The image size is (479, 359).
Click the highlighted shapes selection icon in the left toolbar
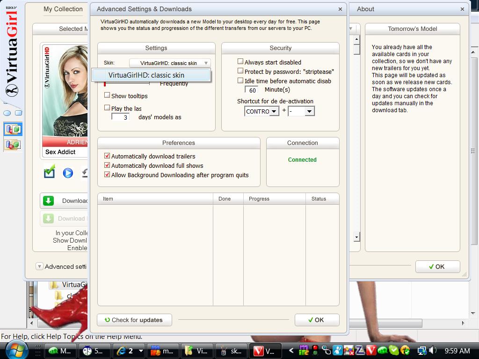[13, 129]
